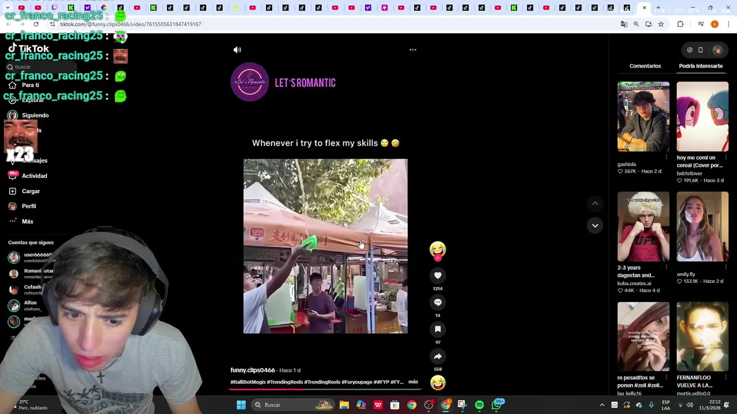Open the Chrome extensions puzzle icon
The width and height of the screenshot is (737, 414).
coord(681,24)
